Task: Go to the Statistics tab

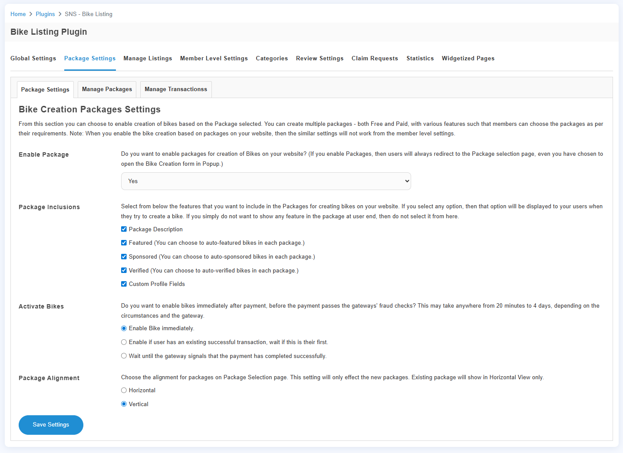Action: pos(420,59)
